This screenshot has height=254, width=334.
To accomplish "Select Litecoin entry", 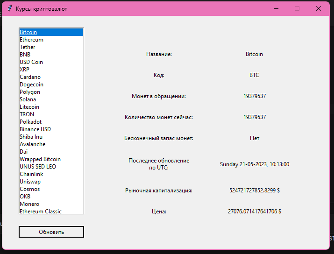I will 51,107.
